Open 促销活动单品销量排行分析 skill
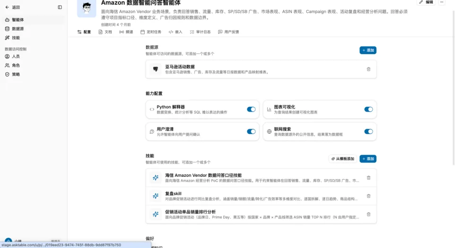Viewport: 455px width, 248px height. pyautogui.click(x=261, y=214)
